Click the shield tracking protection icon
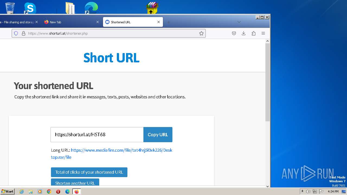This screenshot has width=347, height=195. (16, 33)
